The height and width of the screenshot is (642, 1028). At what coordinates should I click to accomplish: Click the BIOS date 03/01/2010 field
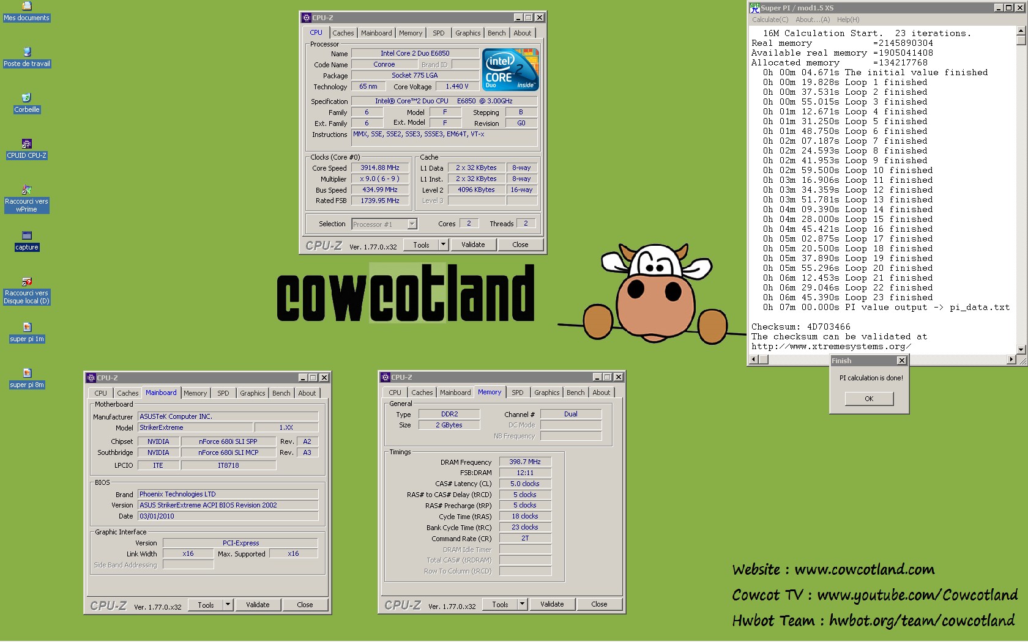[x=228, y=516]
